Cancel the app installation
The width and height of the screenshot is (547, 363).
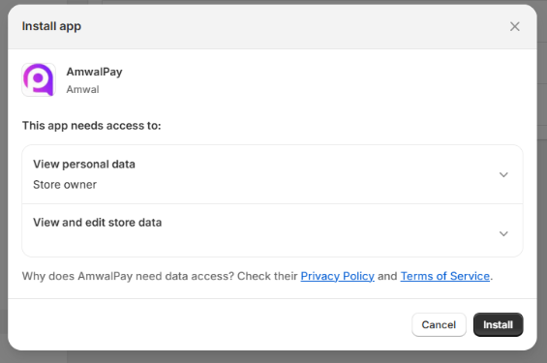[x=439, y=324]
